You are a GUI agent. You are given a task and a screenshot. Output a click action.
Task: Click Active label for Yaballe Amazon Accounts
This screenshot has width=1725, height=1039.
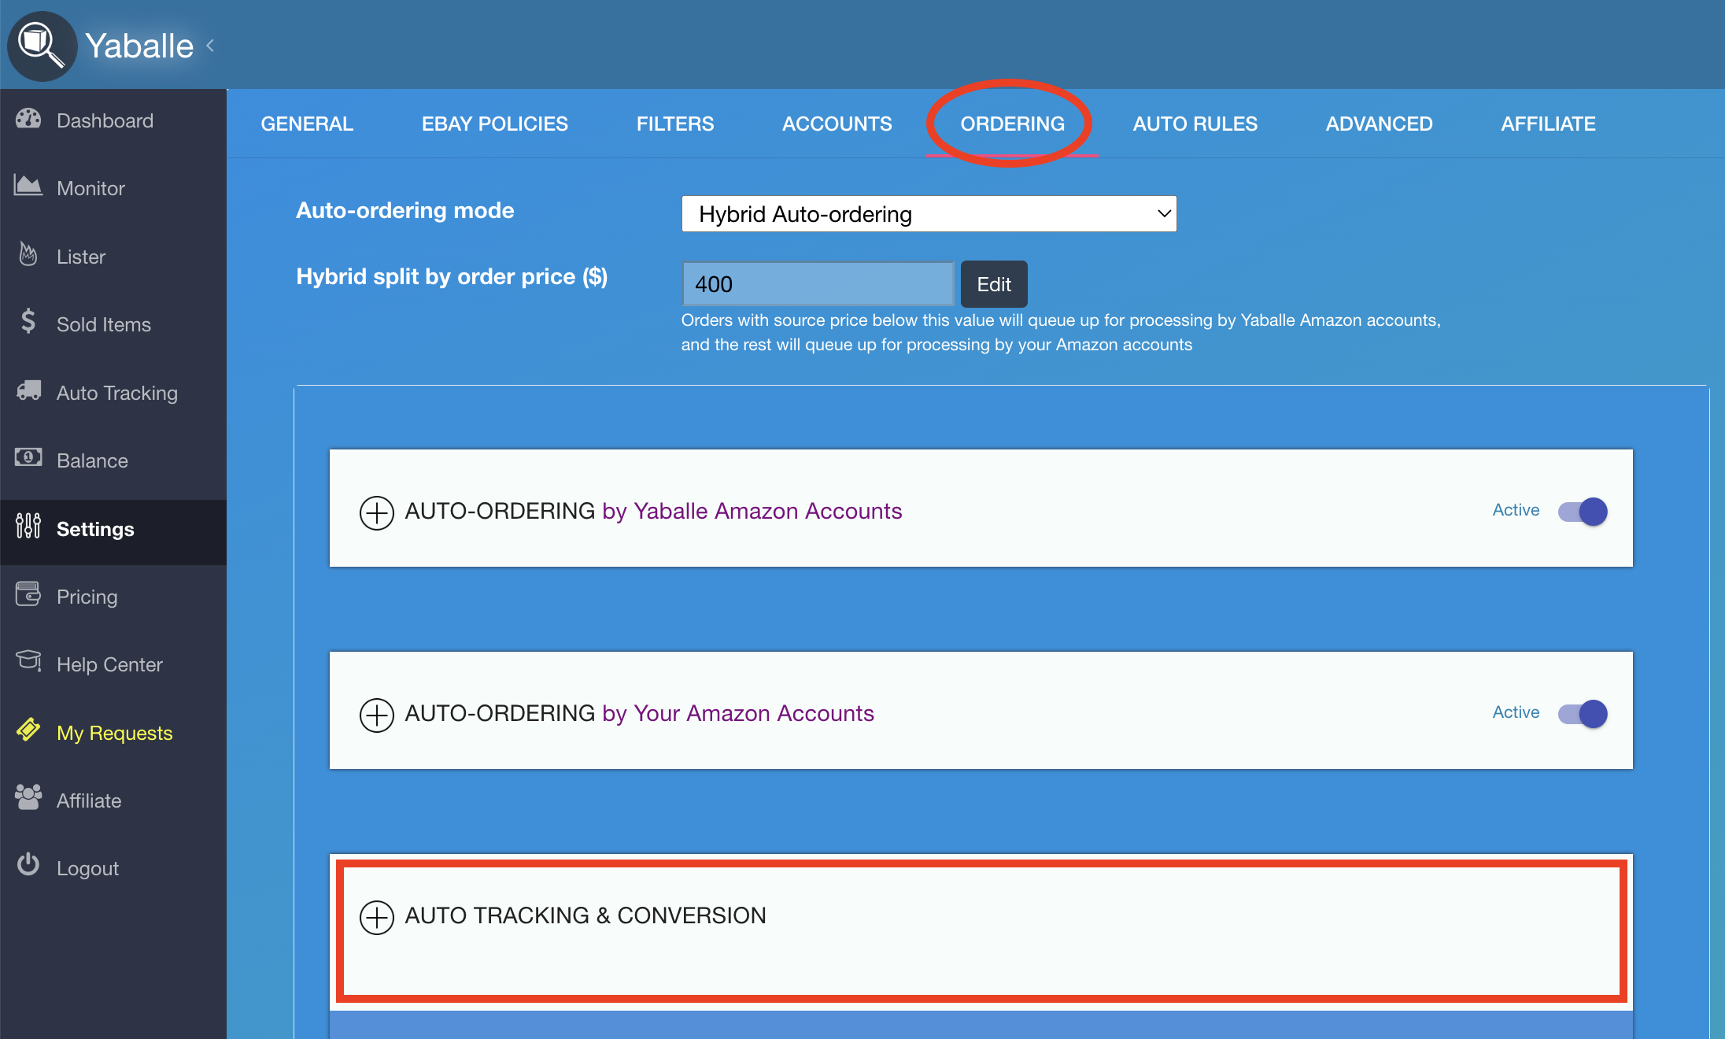(x=1516, y=510)
